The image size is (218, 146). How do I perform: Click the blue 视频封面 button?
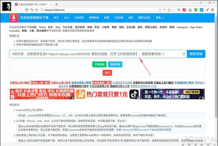tap(115, 64)
